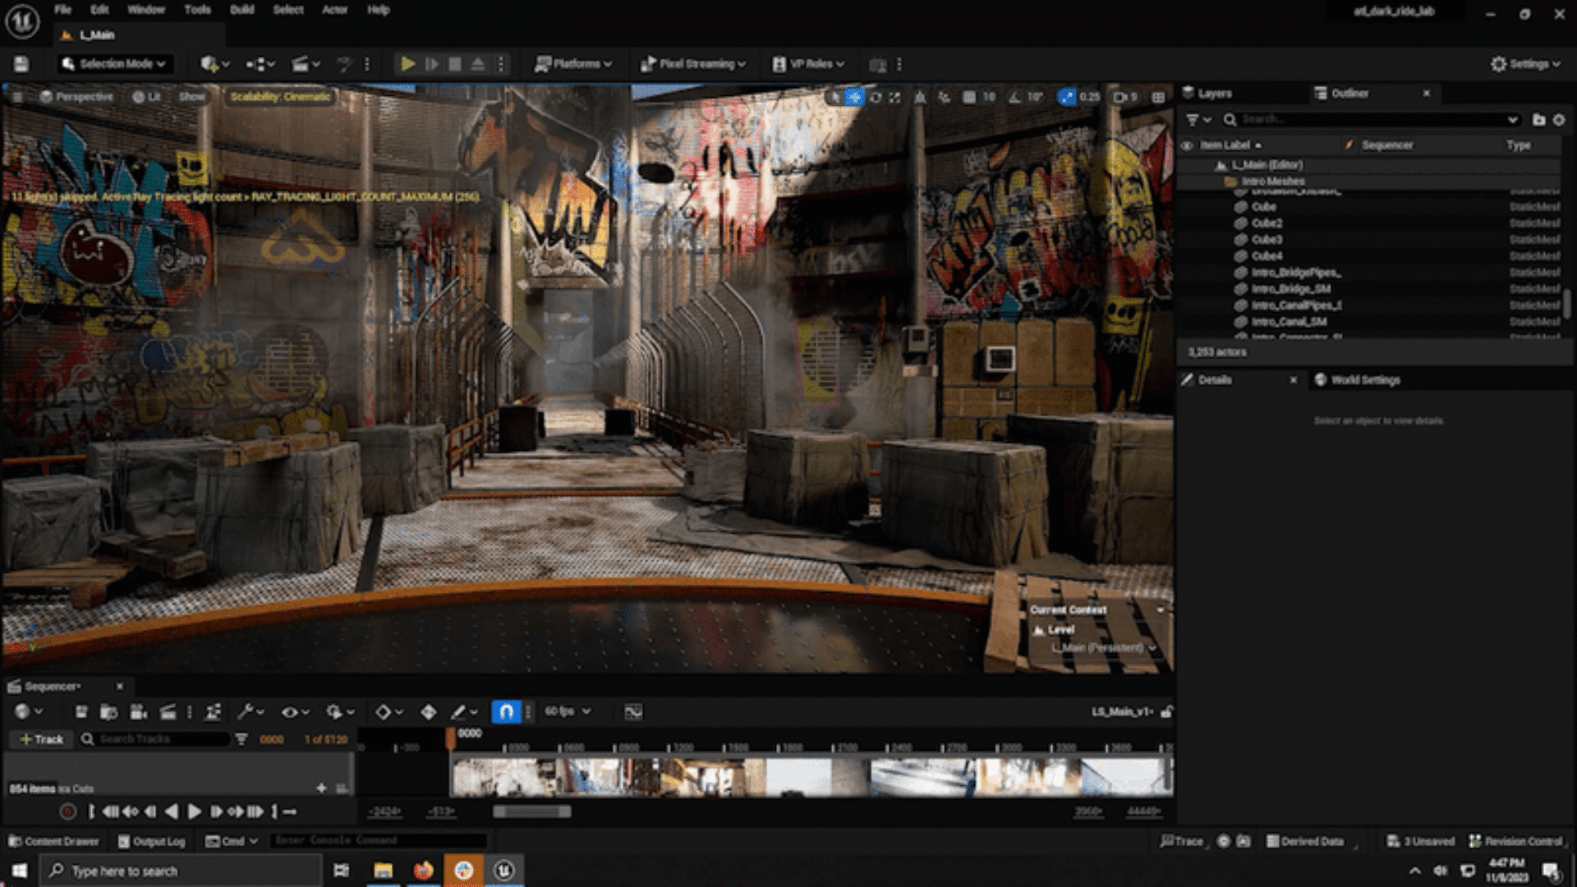
Task: Open the Output Log panel
Action: tap(156, 841)
